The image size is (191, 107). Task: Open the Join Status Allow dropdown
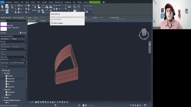tap(120, 18)
